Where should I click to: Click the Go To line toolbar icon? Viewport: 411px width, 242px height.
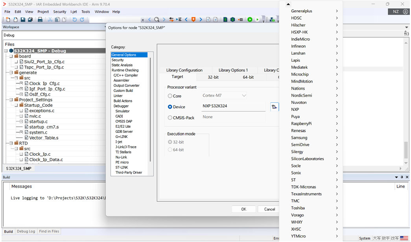point(179,19)
